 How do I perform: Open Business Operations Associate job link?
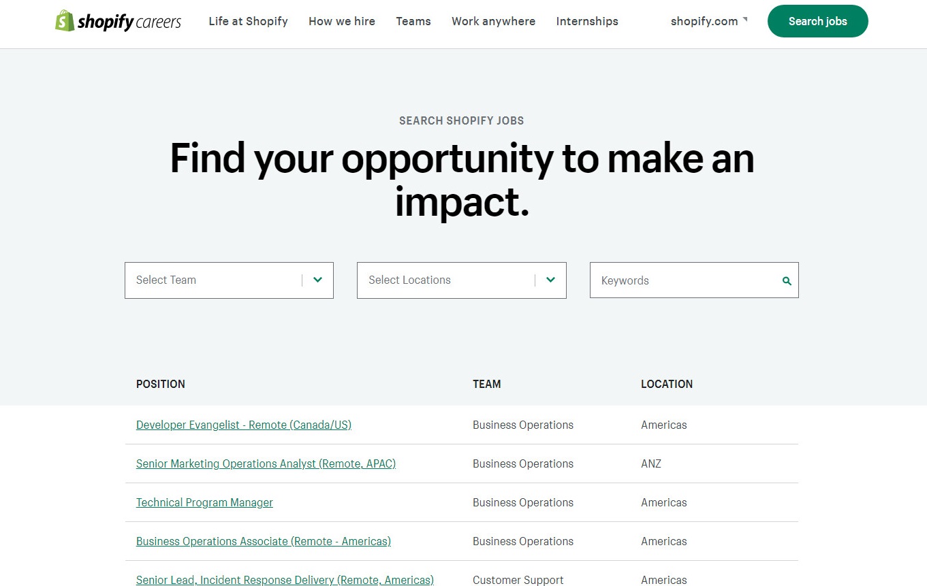point(263,541)
